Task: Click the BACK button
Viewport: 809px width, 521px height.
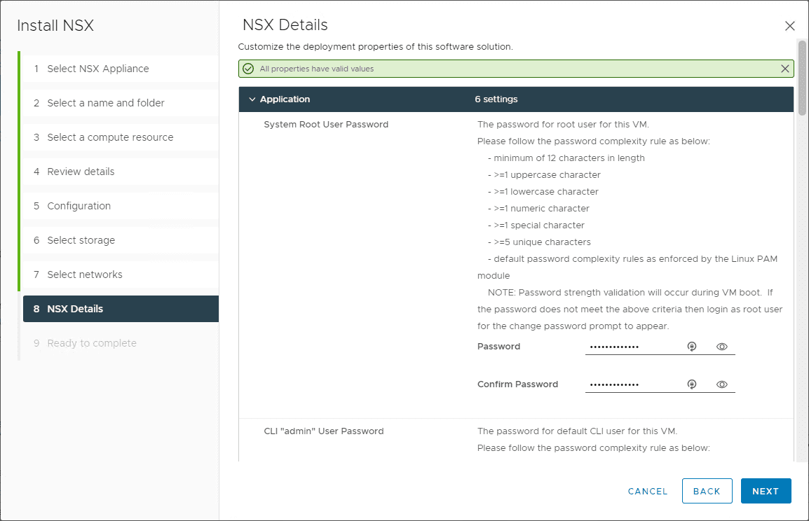Action: (707, 491)
